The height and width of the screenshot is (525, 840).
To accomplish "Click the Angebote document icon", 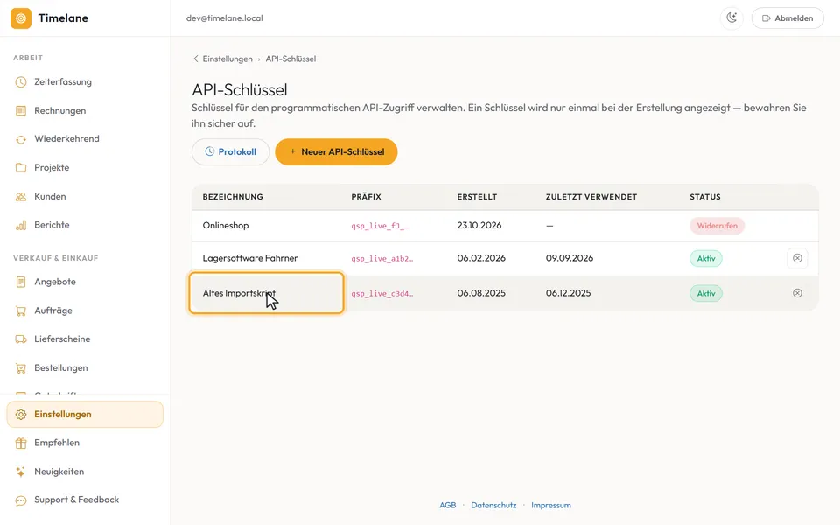I will [21, 282].
